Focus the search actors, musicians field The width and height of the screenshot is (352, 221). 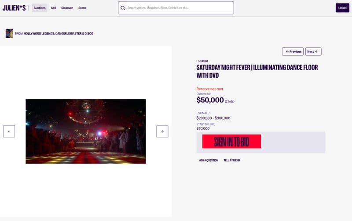(x=176, y=8)
